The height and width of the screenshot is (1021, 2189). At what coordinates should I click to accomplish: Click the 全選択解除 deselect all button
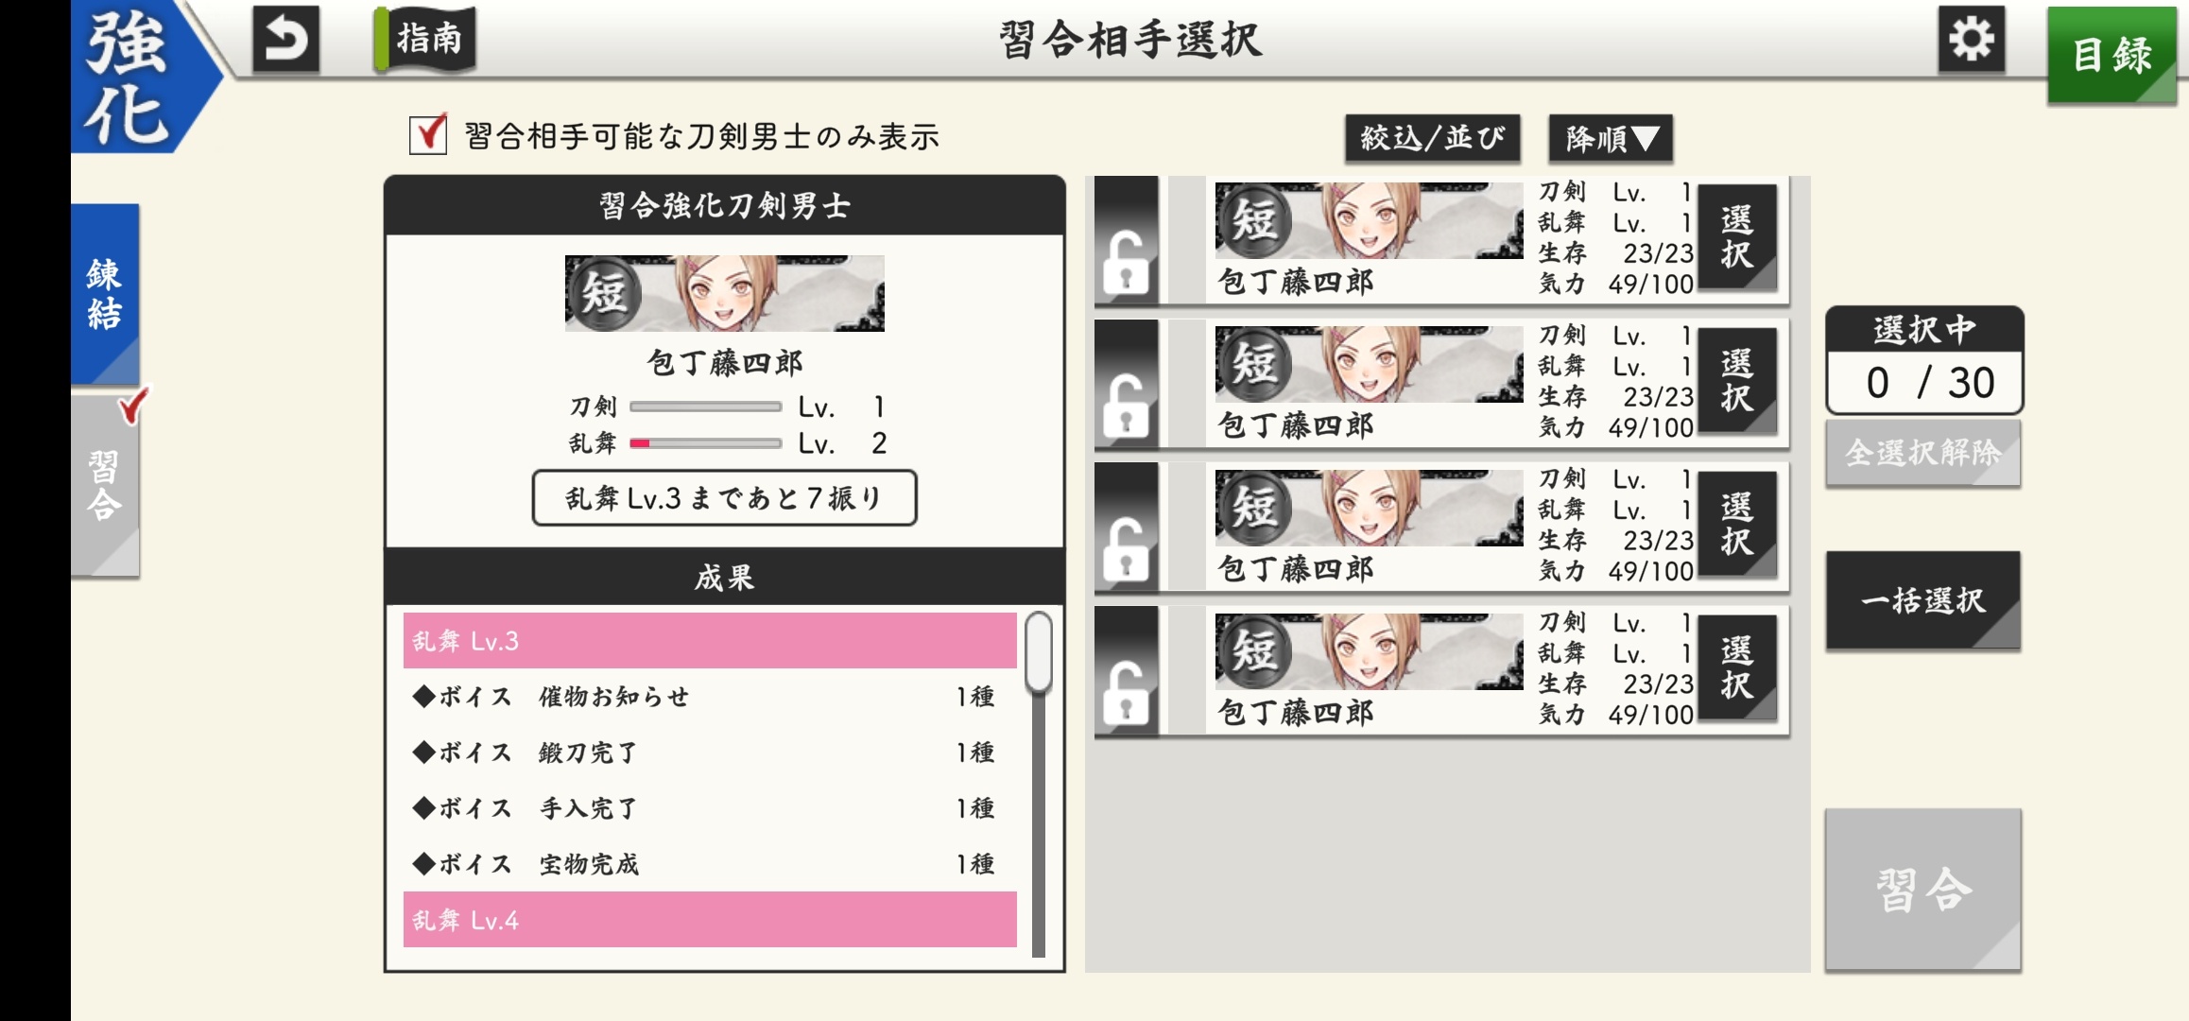pyautogui.click(x=1922, y=454)
